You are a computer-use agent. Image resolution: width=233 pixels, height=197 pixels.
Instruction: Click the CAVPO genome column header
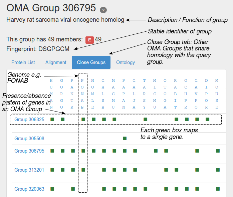tap(196, 94)
